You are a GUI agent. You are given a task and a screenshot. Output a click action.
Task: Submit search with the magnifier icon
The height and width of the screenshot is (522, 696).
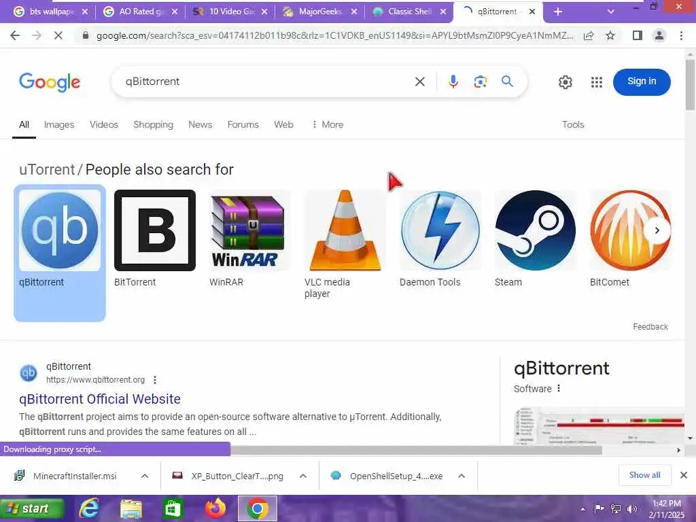(x=507, y=82)
